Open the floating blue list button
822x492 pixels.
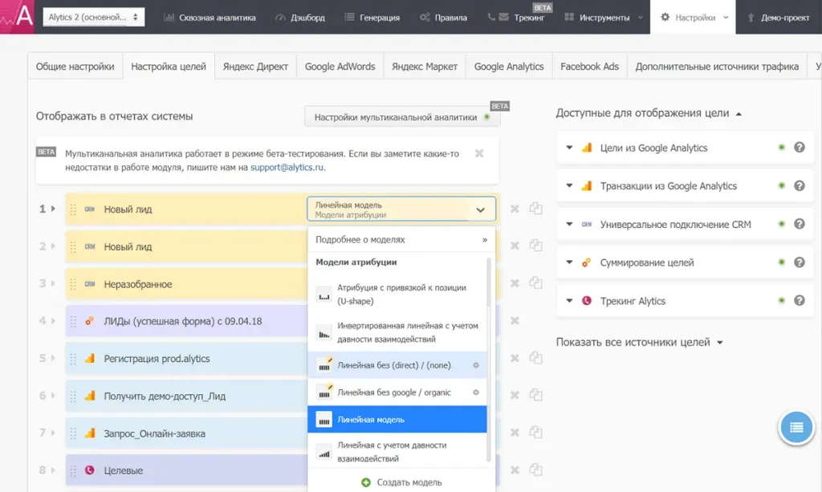796,428
